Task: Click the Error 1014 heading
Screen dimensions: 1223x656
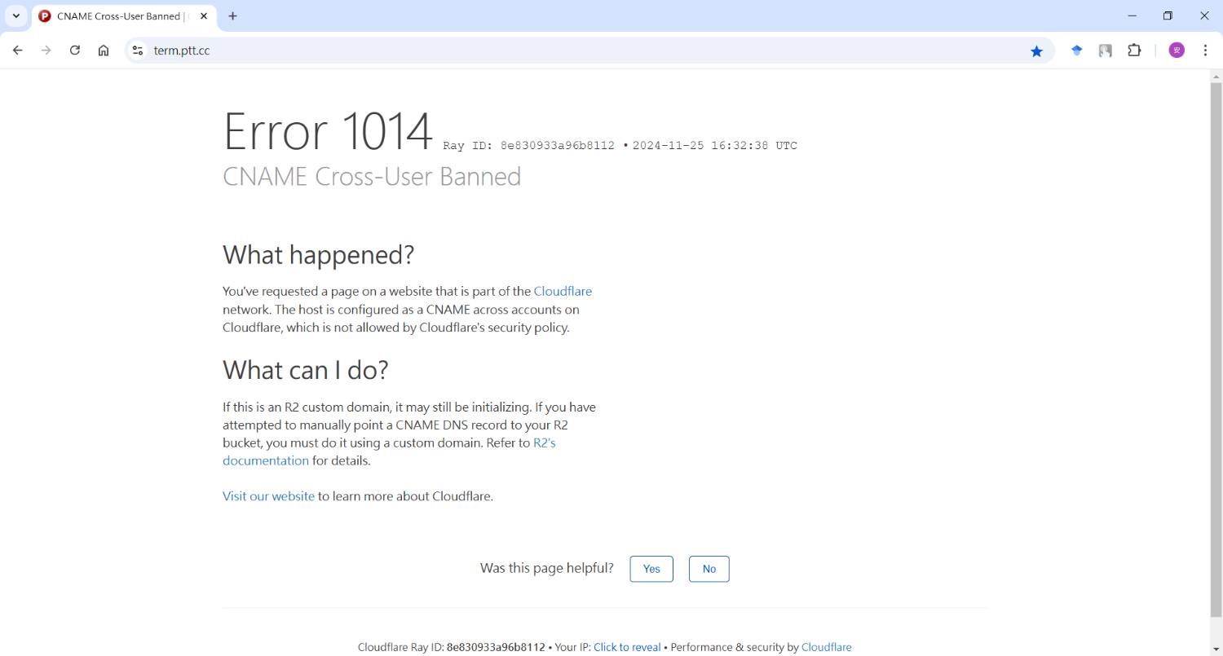Action: tap(328, 131)
